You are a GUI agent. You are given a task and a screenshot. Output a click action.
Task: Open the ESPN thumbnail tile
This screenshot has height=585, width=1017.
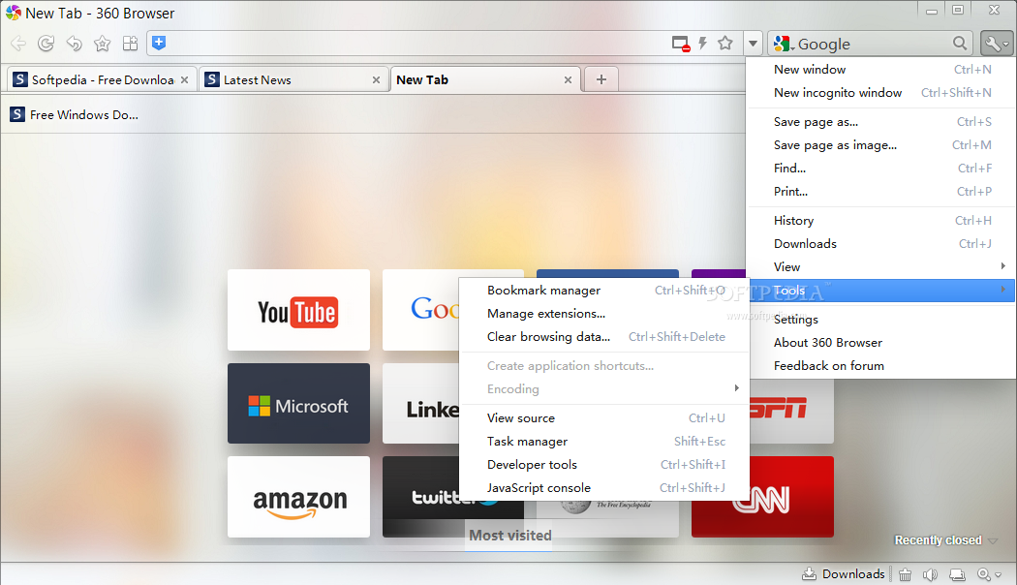(x=791, y=412)
